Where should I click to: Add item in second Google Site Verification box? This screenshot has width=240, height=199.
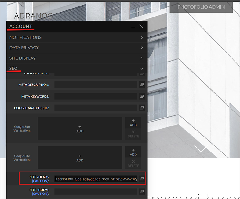[80, 158]
